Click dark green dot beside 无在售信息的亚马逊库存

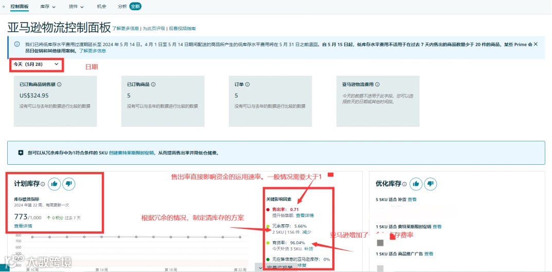tap(269, 259)
